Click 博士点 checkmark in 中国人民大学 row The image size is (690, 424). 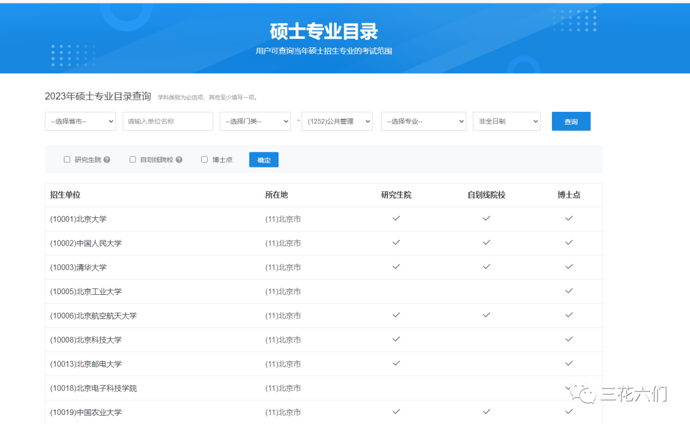569,242
